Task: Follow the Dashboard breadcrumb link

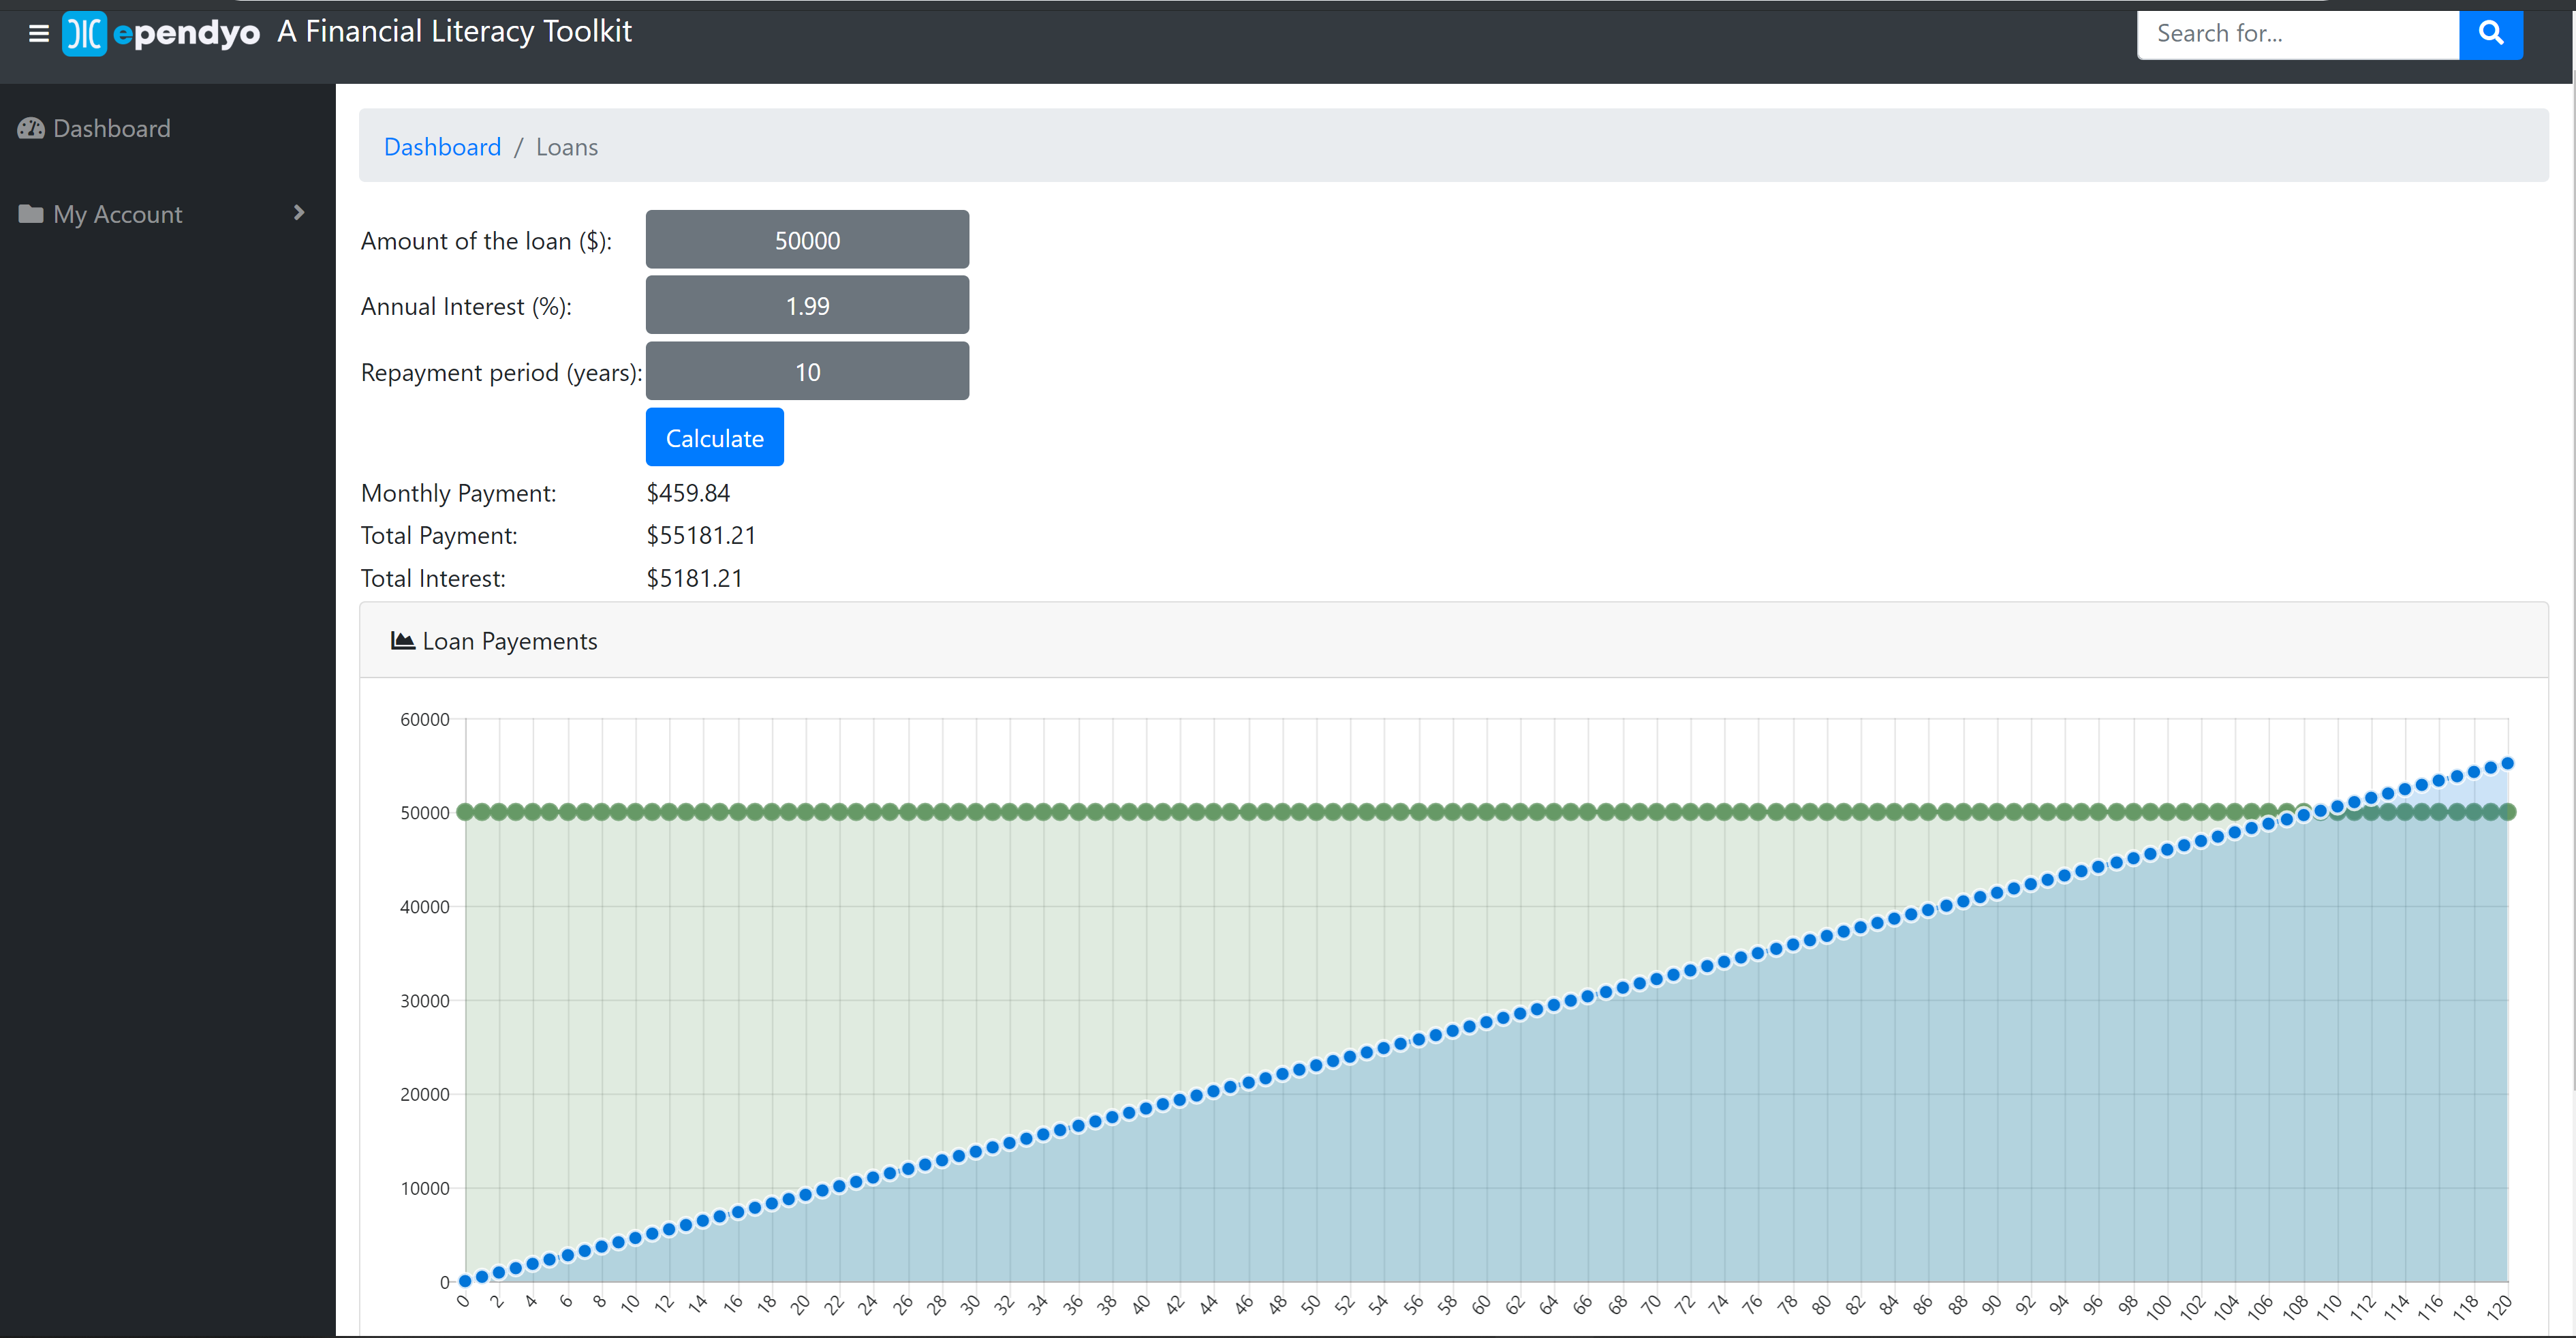Action: [x=442, y=147]
